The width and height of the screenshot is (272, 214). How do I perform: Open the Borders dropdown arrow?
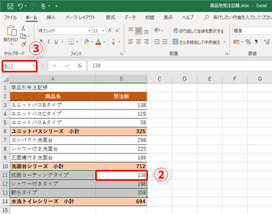[77, 42]
